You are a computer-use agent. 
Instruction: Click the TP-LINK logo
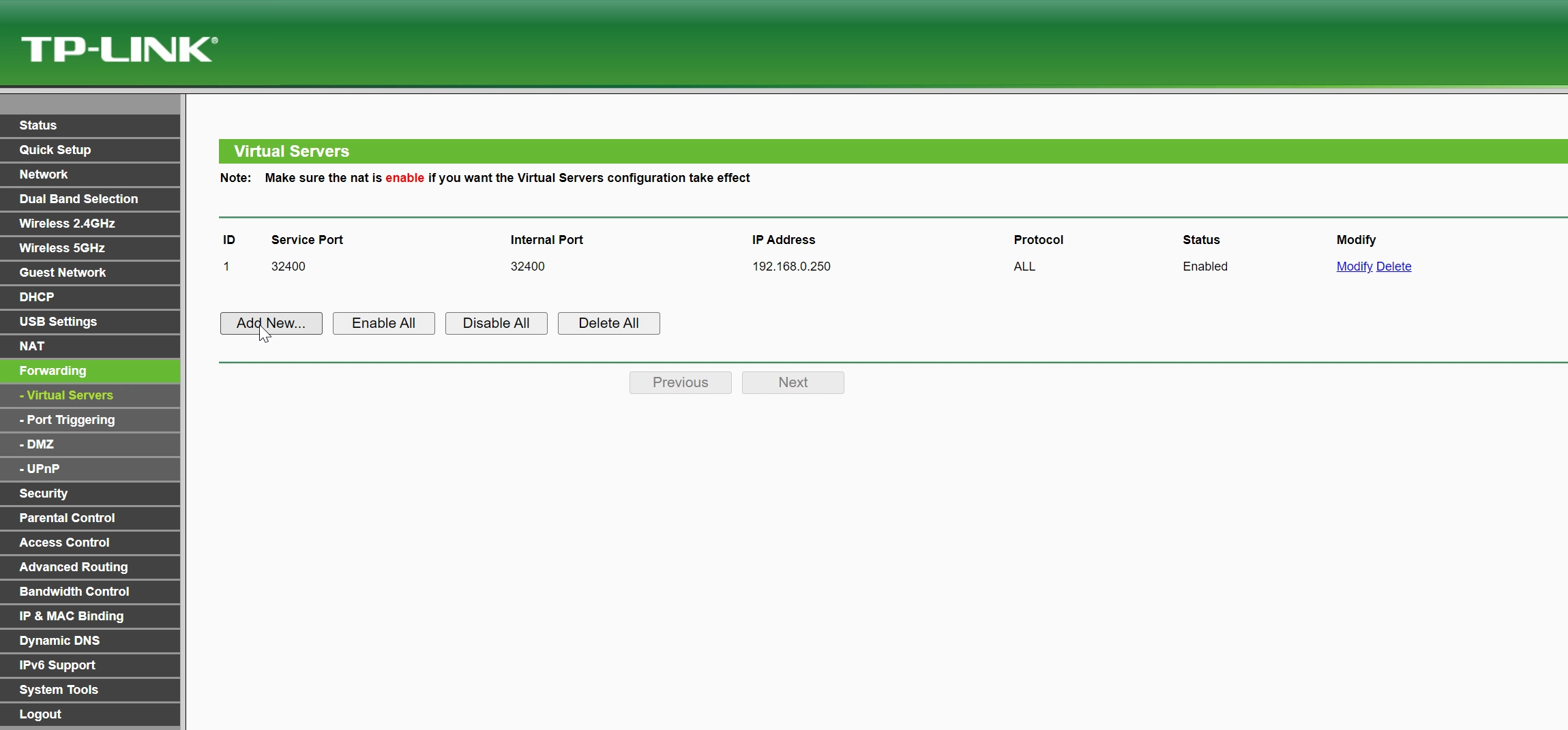pyautogui.click(x=119, y=49)
